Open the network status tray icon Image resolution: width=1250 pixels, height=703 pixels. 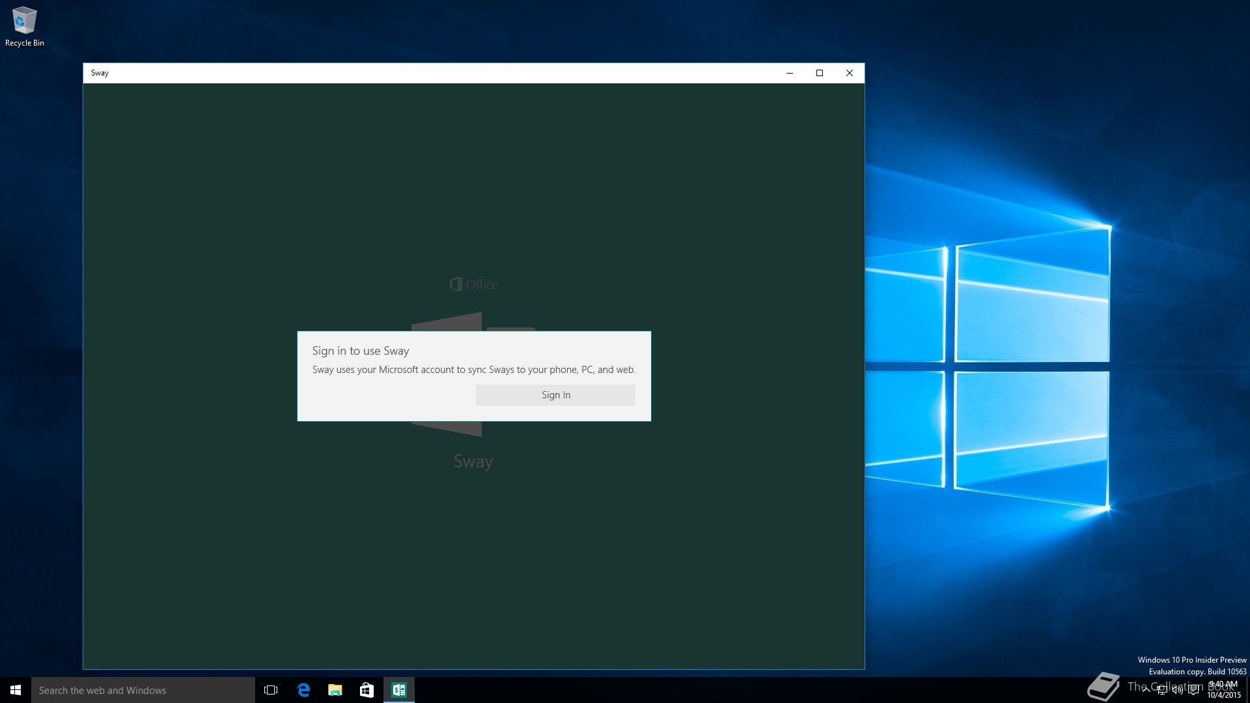(1162, 690)
